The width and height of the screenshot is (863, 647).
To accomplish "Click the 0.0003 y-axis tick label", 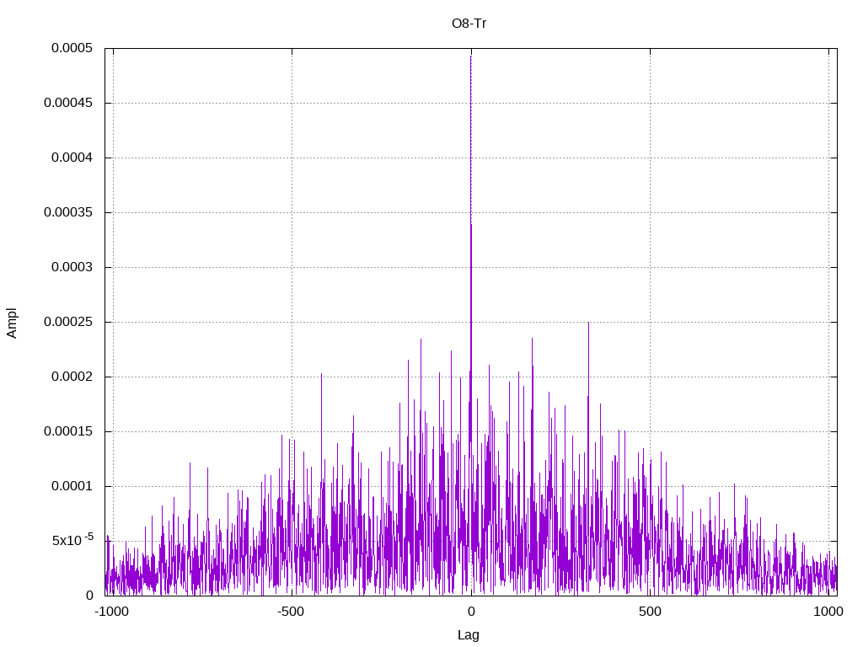I will click(72, 267).
